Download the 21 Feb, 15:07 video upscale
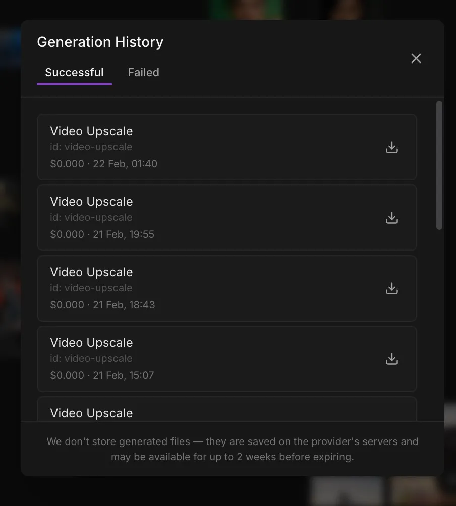This screenshot has height=506, width=456. [391, 359]
